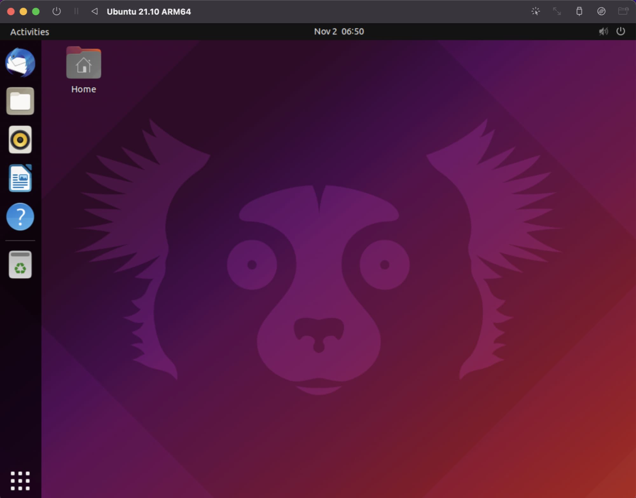
Task: Click the muted volume indicator
Action: [603, 31]
